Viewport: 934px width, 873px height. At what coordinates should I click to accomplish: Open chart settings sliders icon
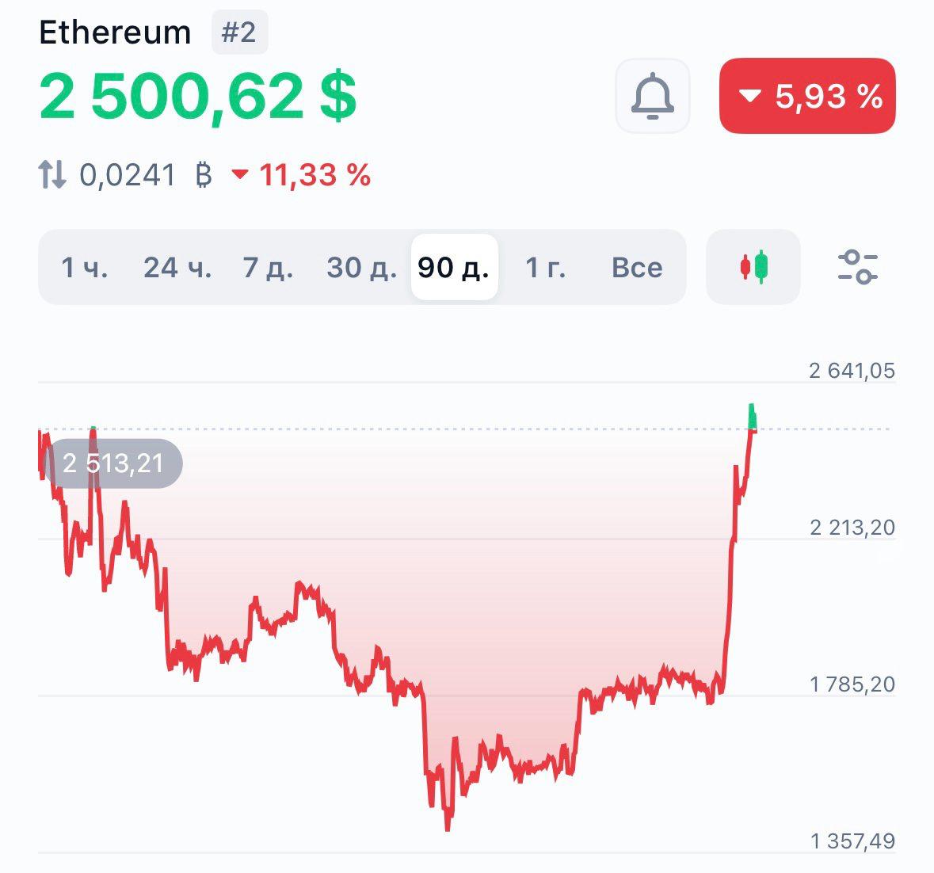[x=858, y=267]
